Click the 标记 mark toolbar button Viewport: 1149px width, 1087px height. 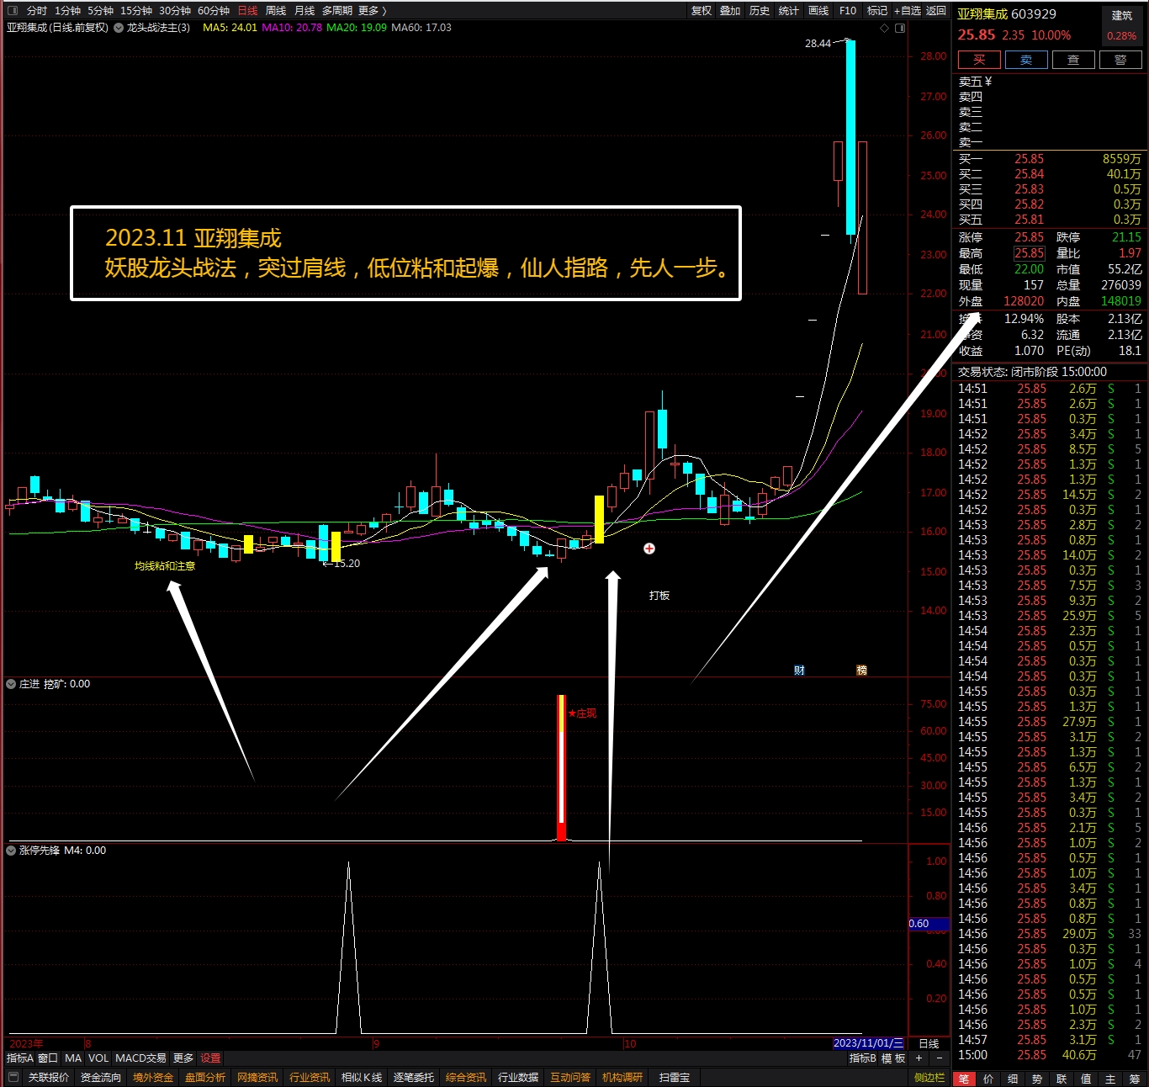coord(877,11)
